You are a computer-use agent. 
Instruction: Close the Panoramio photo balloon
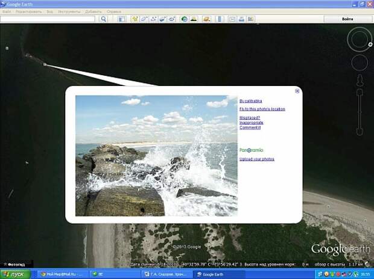coord(297,91)
